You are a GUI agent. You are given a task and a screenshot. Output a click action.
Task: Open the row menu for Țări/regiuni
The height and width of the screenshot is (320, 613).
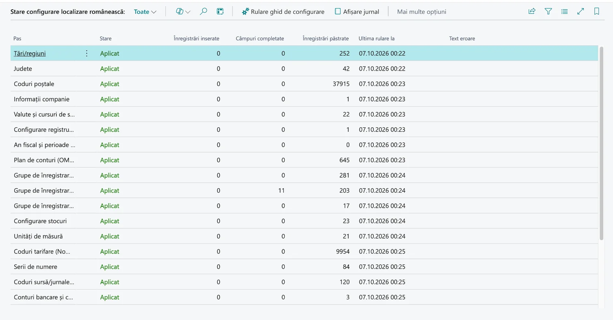point(86,54)
